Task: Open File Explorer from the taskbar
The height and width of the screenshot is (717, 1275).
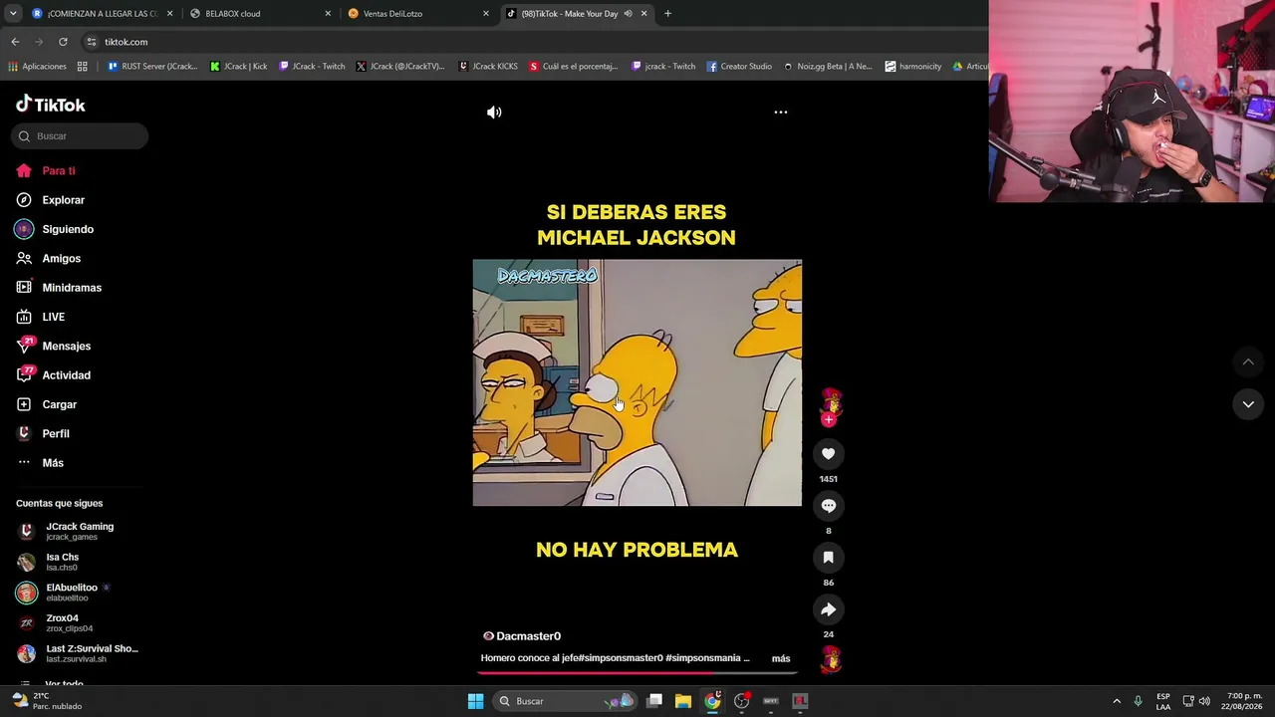Action: (683, 701)
